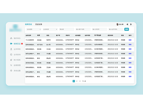Click the 提交时间 column header
Screen dimensions: 143x107
[110, 35]
